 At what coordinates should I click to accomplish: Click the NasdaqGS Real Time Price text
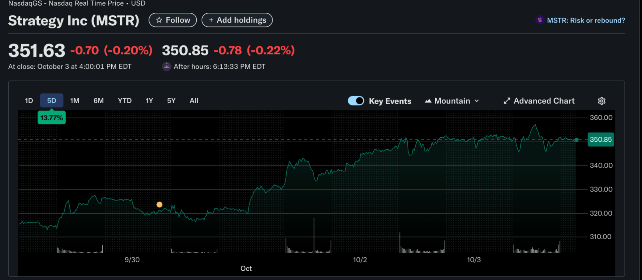[77, 4]
